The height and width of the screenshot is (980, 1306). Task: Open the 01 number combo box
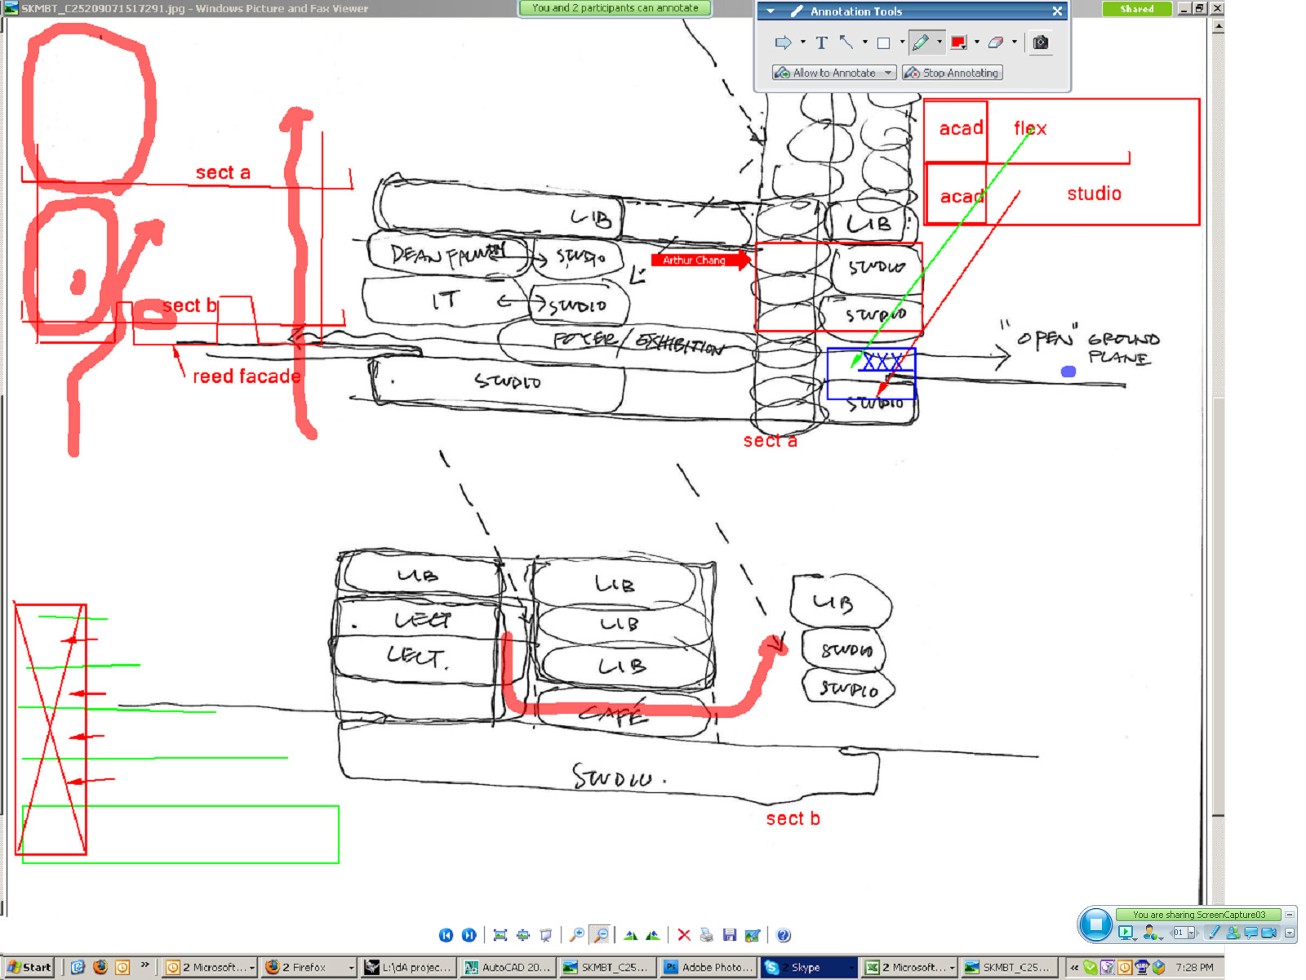[x=1184, y=932]
